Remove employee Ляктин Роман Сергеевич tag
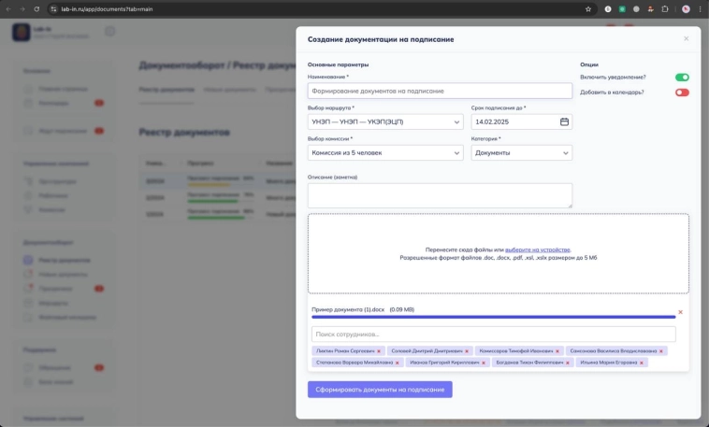 pos(379,351)
